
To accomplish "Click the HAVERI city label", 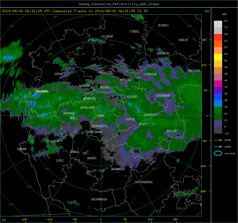I will pyautogui.click(x=92, y=158).
